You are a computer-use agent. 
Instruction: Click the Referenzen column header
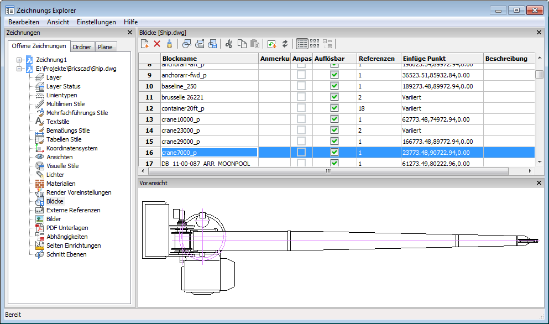[x=378, y=59]
